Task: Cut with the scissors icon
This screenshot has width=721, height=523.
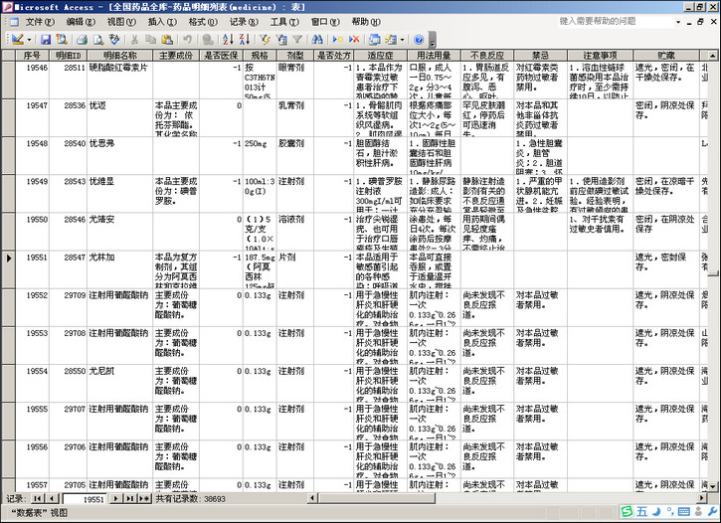Action: pos(134,40)
